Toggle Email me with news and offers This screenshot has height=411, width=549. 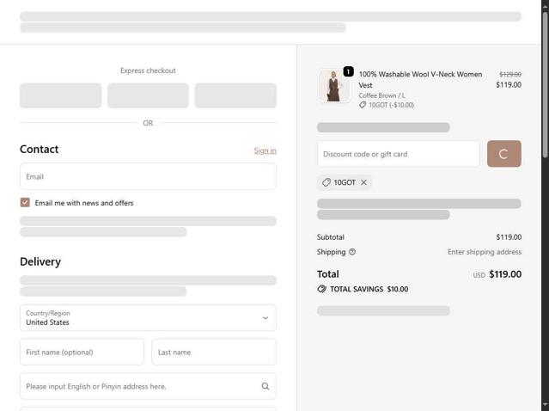pyautogui.click(x=25, y=203)
